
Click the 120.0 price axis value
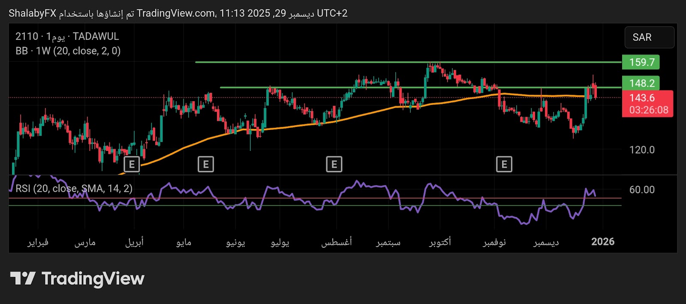[642, 150]
